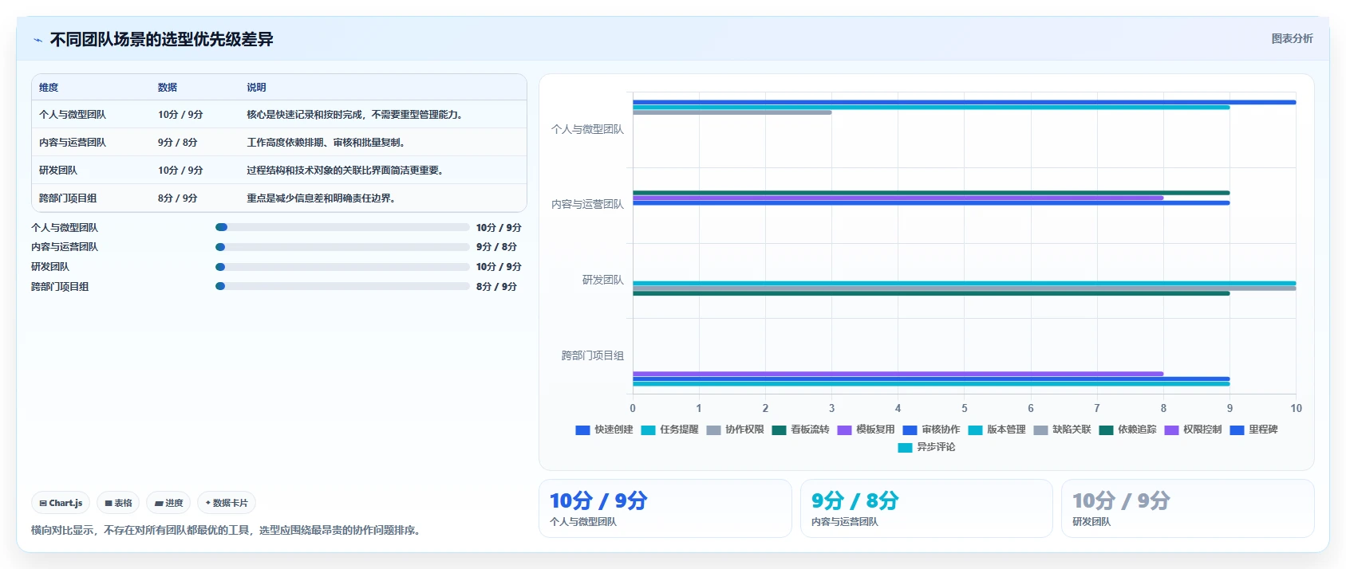Click the 研发团队 label beside its progress bar
Screen dimensions: 1346x569
(50, 267)
